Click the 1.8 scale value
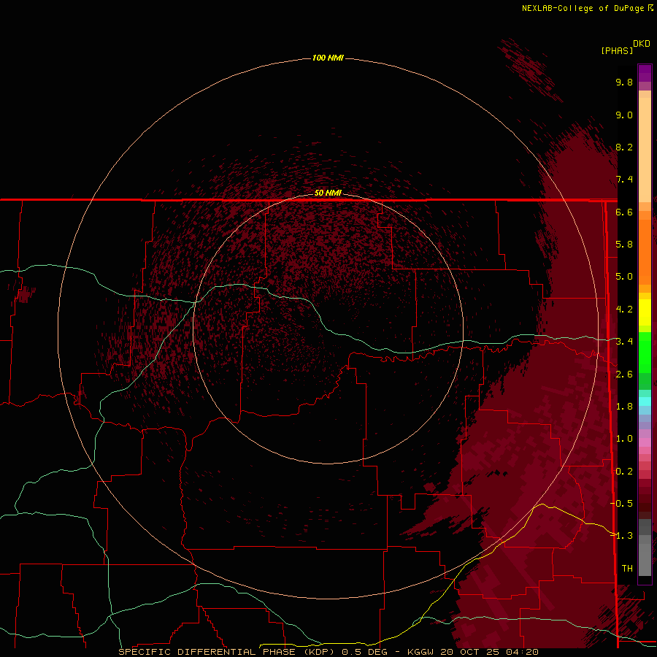Screen dimensions: 657x657 tap(624, 407)
